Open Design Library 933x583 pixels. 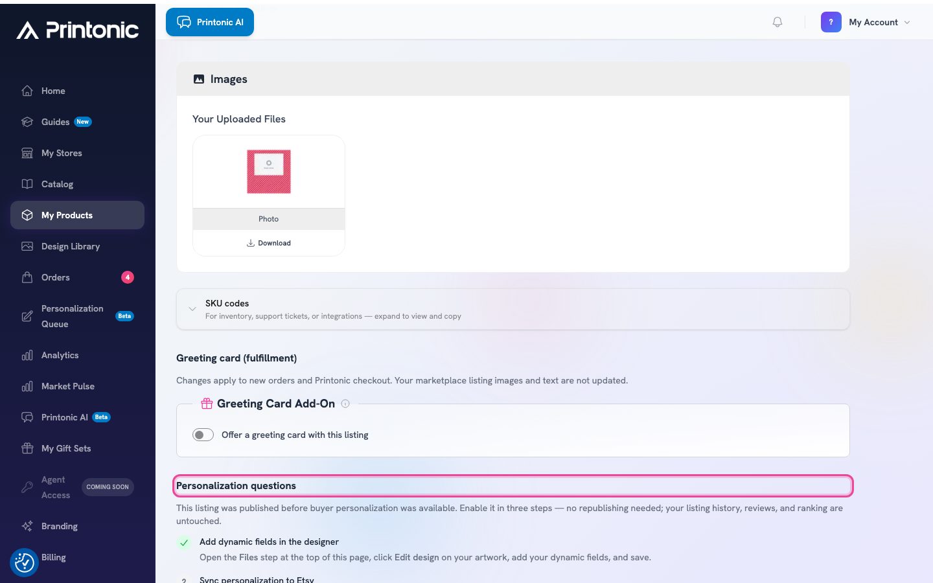77,246
